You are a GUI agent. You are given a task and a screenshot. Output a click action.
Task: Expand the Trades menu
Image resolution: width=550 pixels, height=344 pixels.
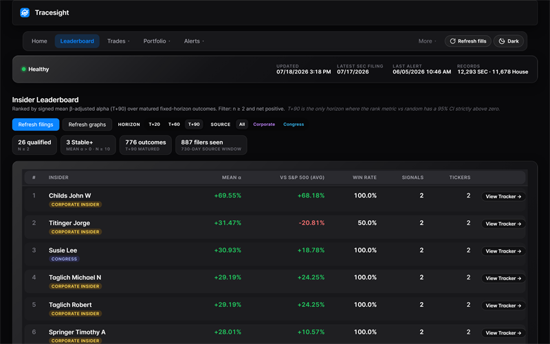coord(118,41)
